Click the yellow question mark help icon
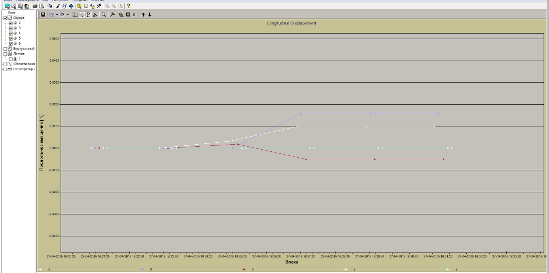Image resolution: width=549 pixels, height=273 pixels. [129, 6]
